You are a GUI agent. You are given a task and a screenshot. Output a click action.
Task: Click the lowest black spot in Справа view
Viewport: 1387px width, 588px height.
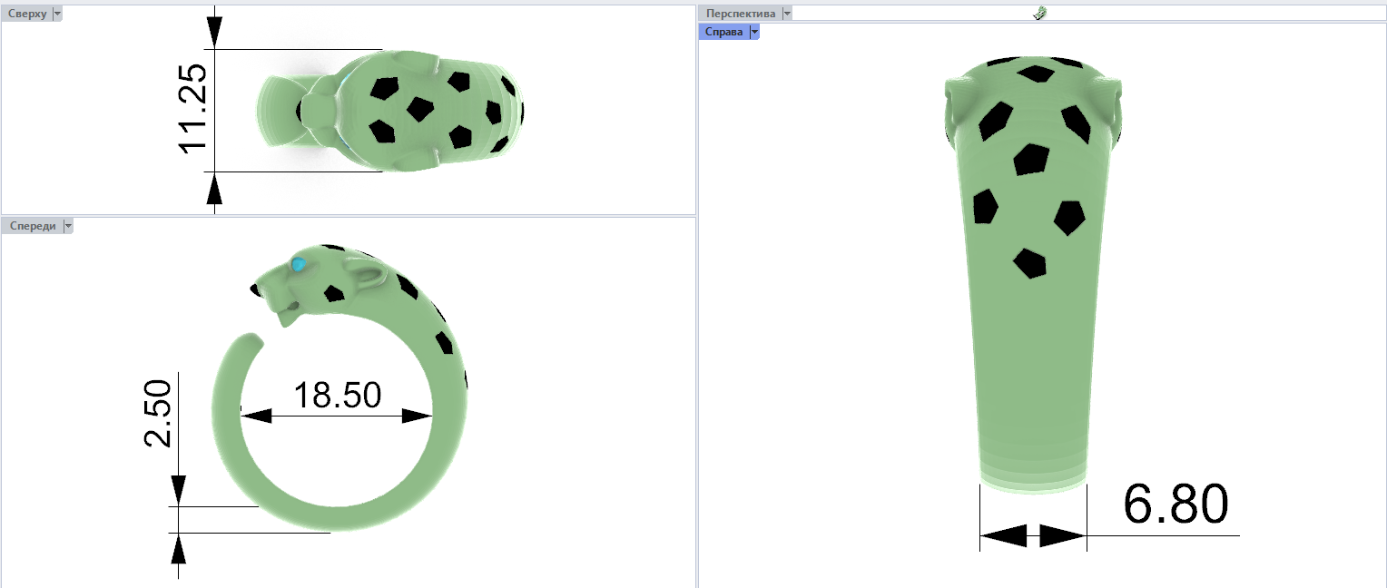tap(1029, 262)
